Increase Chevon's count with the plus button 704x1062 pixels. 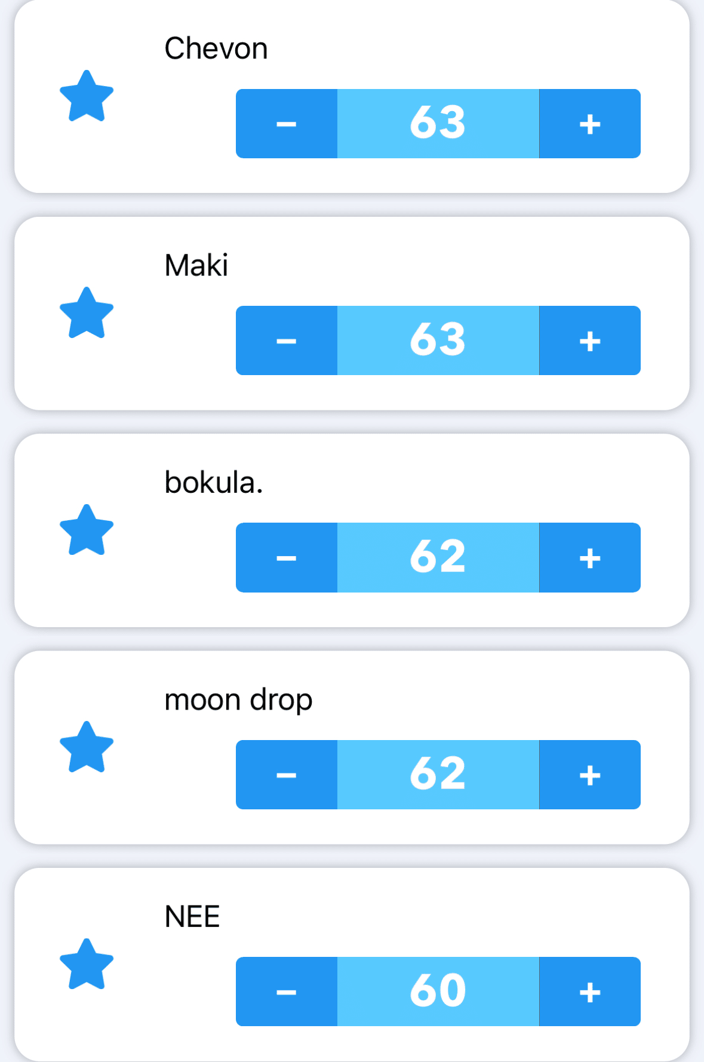click(590, 124)
